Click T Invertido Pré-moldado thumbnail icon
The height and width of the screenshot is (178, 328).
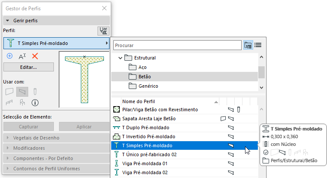pos(116,136)
